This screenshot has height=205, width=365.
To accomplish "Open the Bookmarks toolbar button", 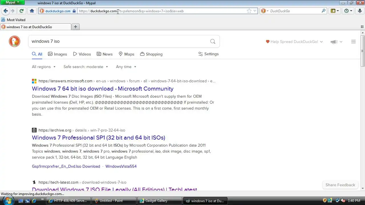I will [335, 11].
